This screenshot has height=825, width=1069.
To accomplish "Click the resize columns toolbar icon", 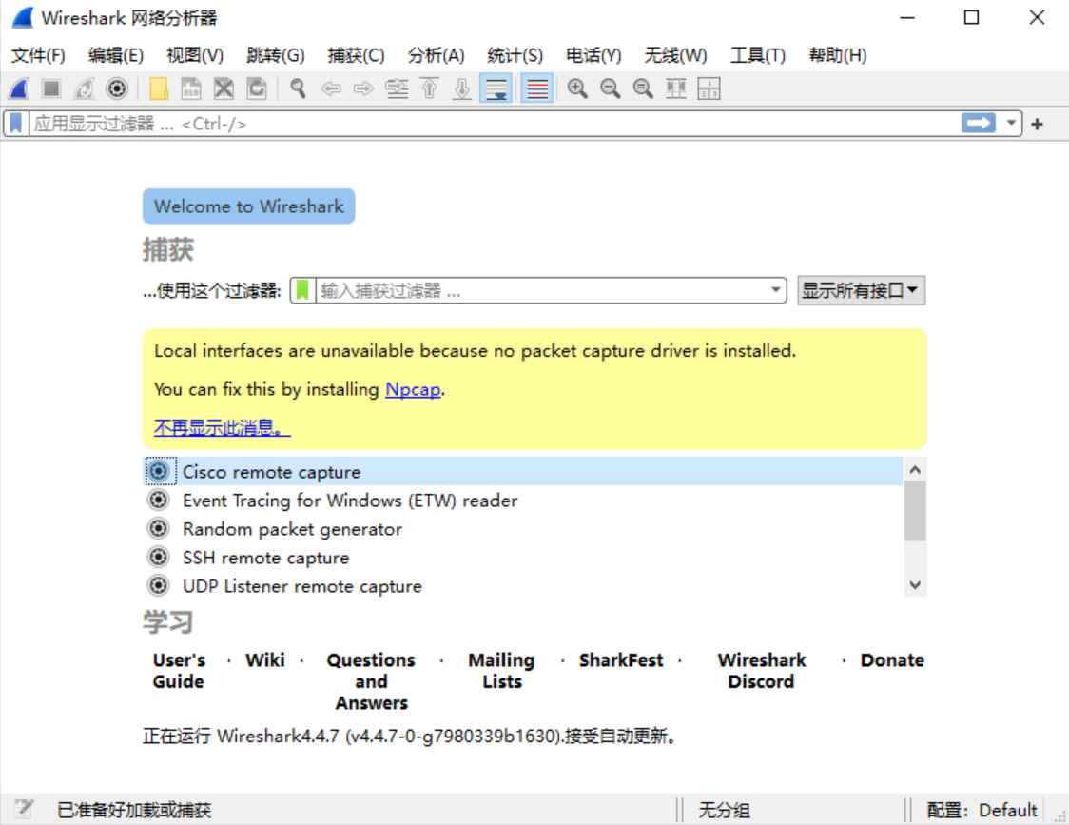I will [x=674, y=90].
